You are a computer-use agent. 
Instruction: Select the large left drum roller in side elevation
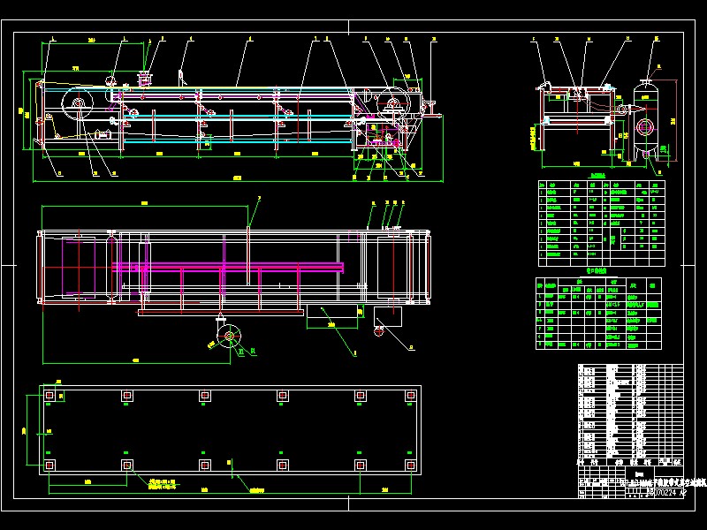pos(78,107)
